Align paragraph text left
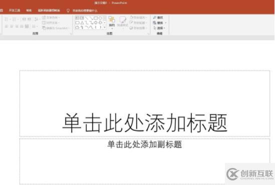The height and width of the screenshot is (185, 275). coord(7,27)
